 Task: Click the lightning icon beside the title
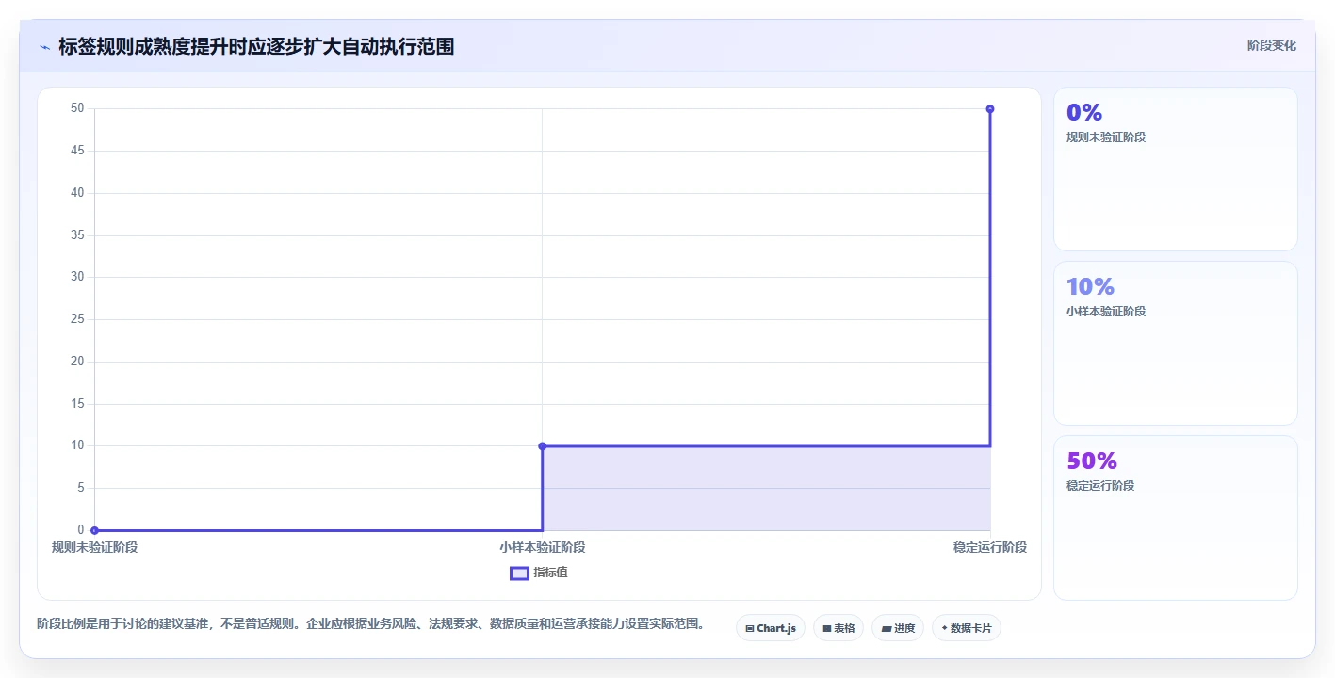coord(44,47)
